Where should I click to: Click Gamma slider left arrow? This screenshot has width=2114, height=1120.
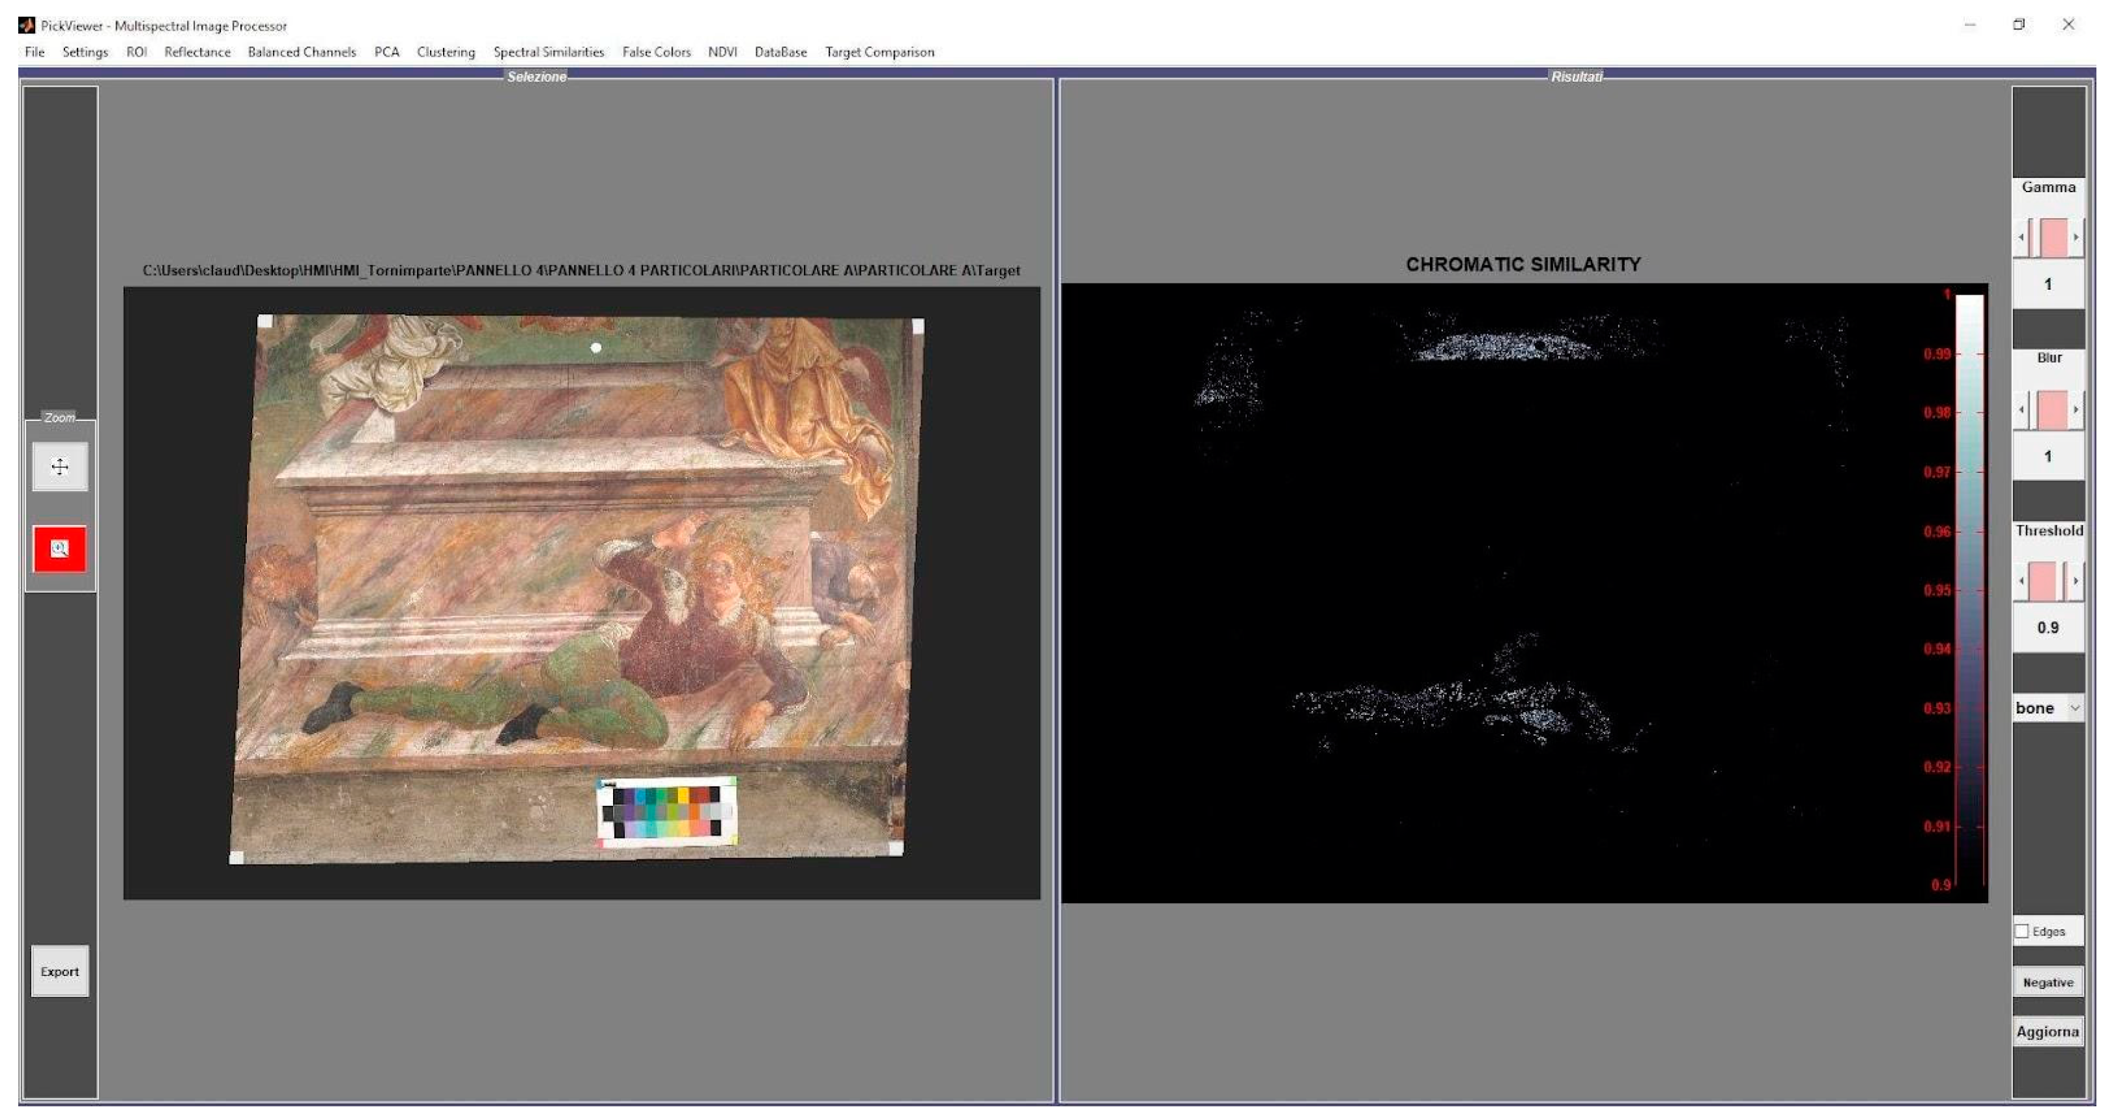point(2021,238)
